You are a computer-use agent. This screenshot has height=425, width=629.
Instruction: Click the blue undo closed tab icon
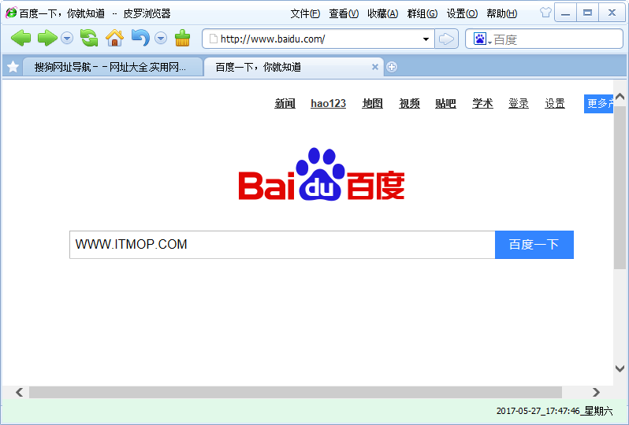[140, 38]
